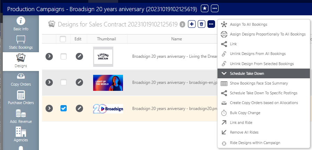The image size is (312, 150).
Task: Uncheck the broadsign20.png design row
Action: [x=63, y=108]
